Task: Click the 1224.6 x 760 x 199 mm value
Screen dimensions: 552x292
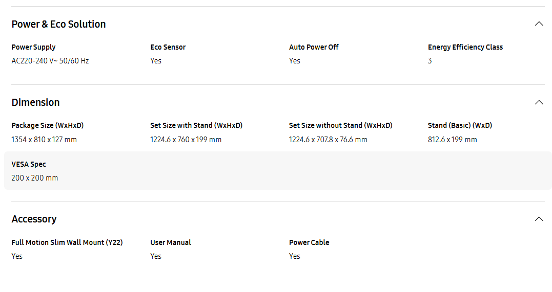Action: click(x=186, y=140)
